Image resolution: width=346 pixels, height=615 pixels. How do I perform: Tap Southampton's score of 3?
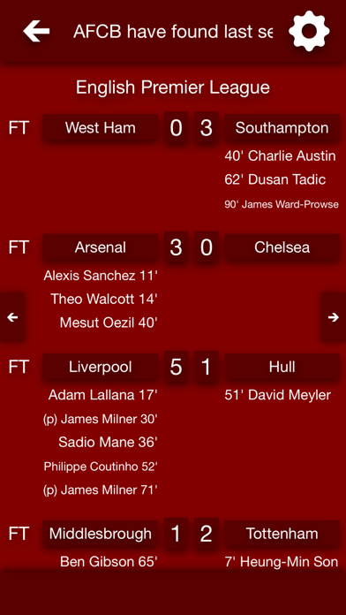click(x=207, y=128)
